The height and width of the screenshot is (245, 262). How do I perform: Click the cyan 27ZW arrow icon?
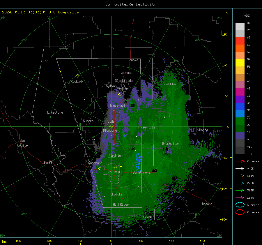(x=240, y=183)
